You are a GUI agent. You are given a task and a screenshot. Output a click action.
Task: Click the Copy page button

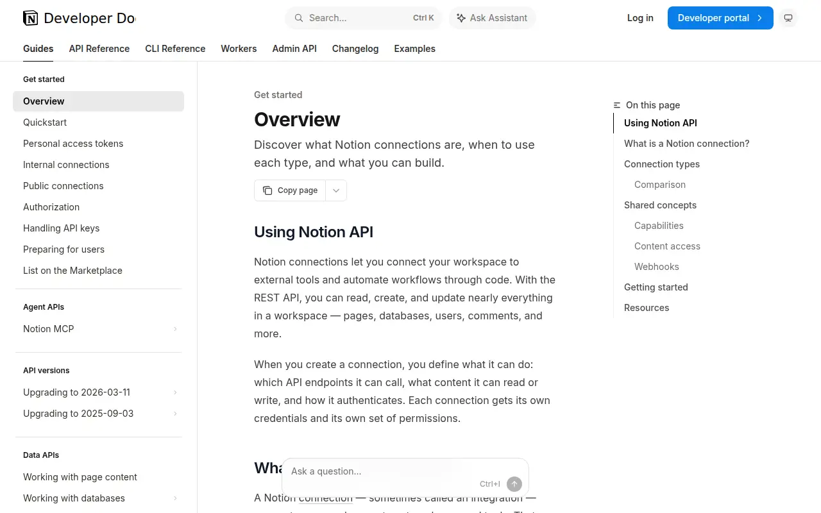point(290,190)
